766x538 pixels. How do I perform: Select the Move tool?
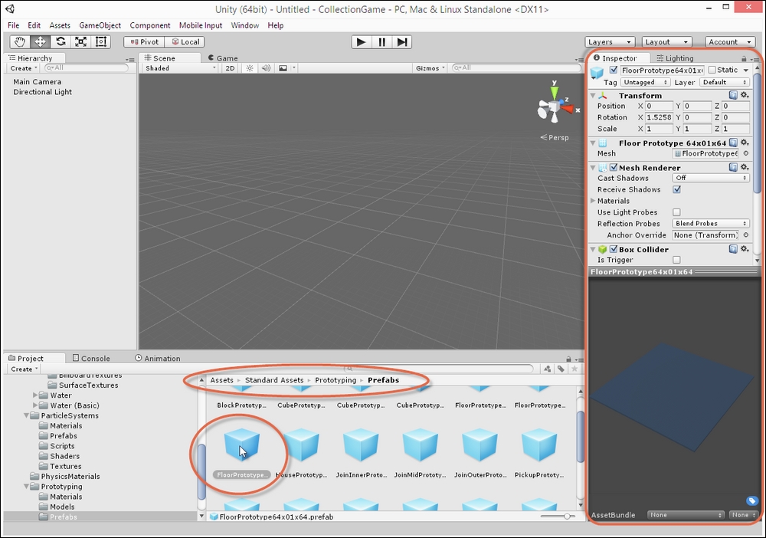[40, 42]
